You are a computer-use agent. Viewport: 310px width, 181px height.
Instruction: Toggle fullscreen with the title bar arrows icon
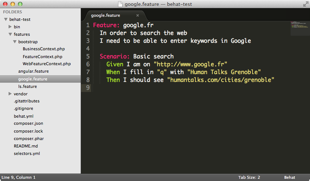coord(306,4)
